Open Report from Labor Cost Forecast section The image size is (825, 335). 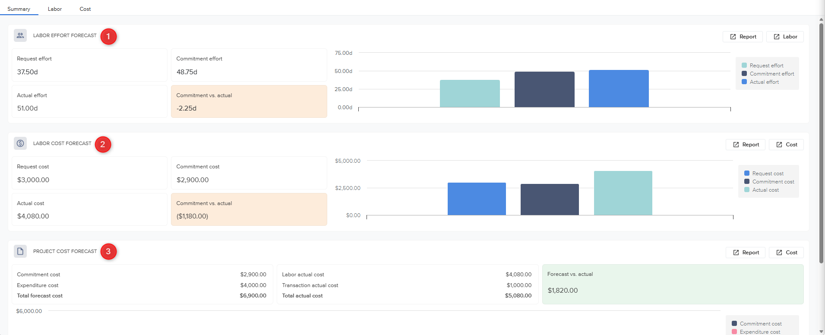(x=746, y=145)
